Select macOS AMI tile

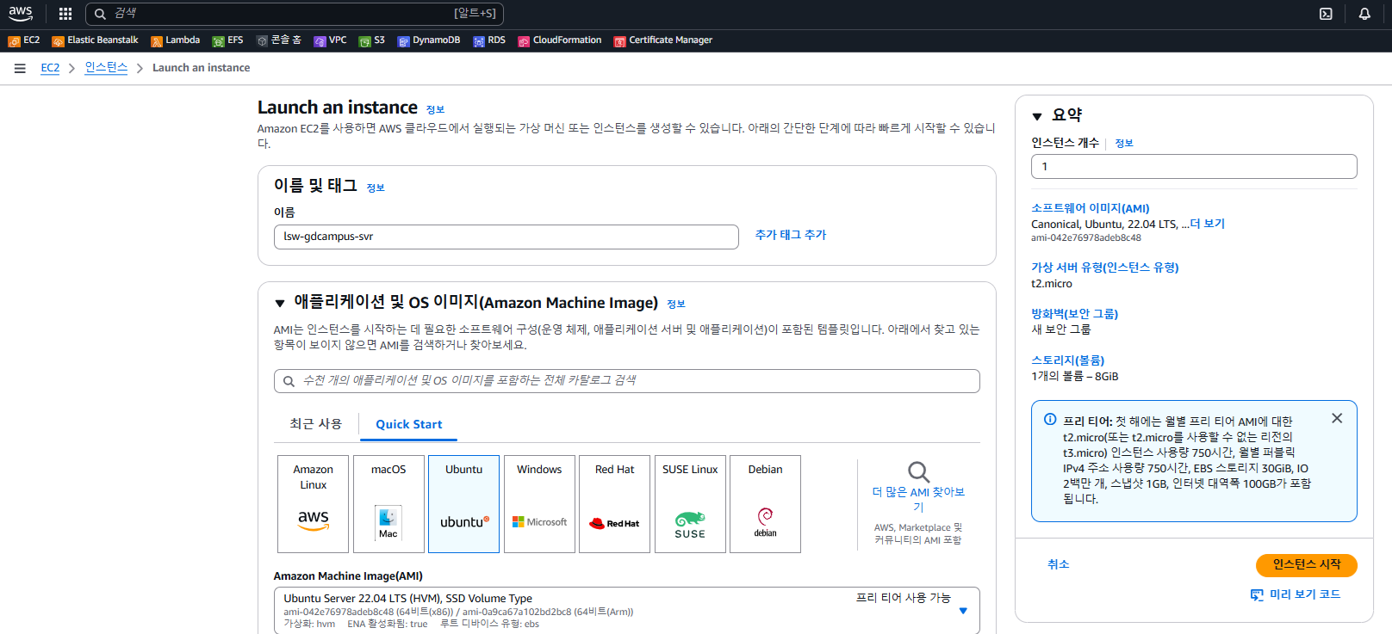coord(388,504)
